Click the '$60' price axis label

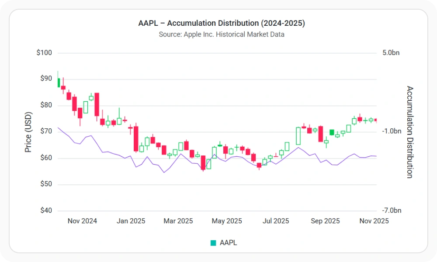click(x=46, y=158)
